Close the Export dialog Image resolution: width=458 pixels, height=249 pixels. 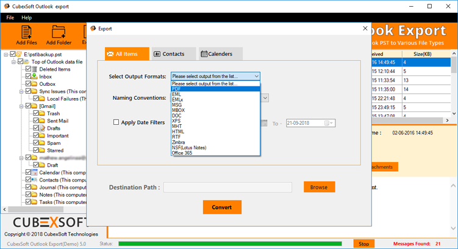pos(365,29)
